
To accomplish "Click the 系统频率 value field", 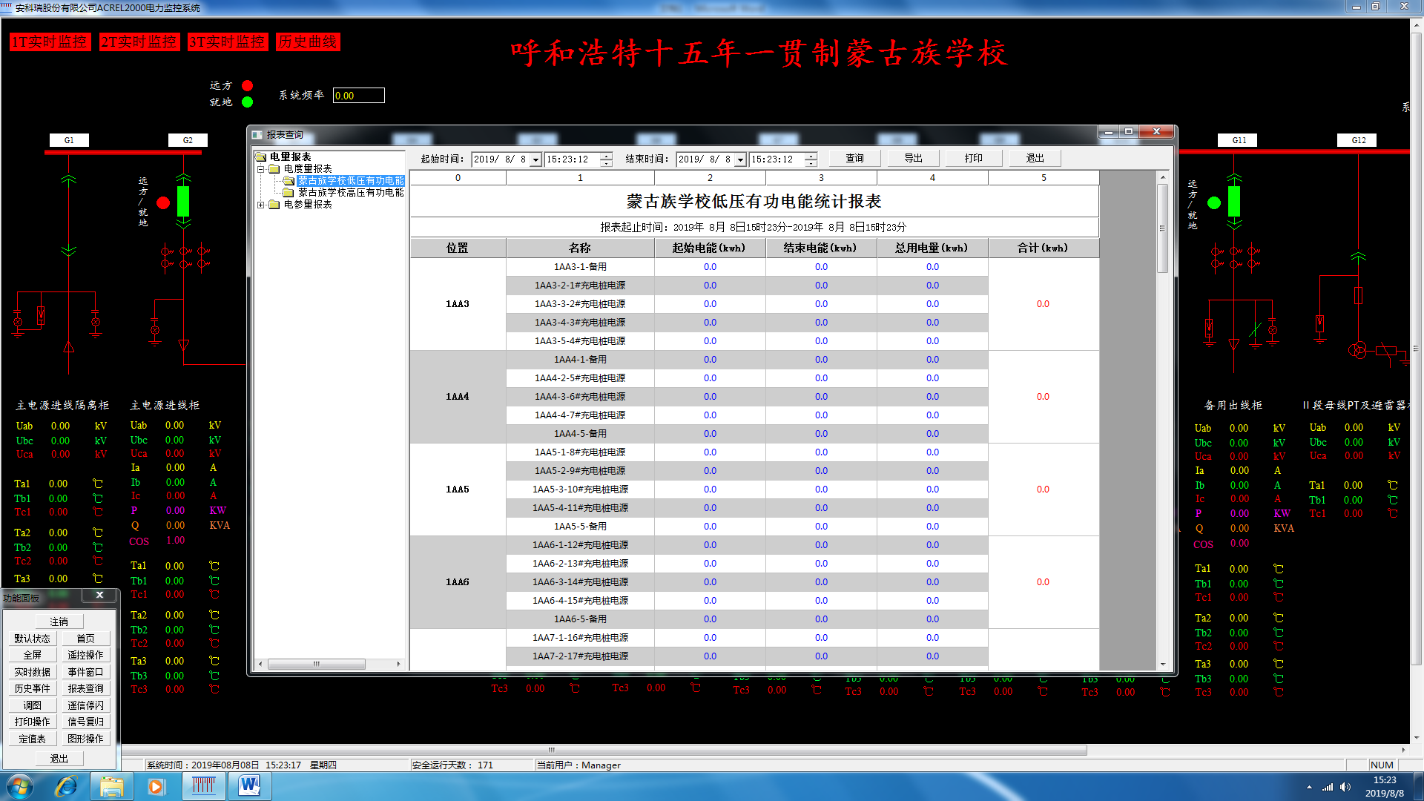I will coord(358,96).
